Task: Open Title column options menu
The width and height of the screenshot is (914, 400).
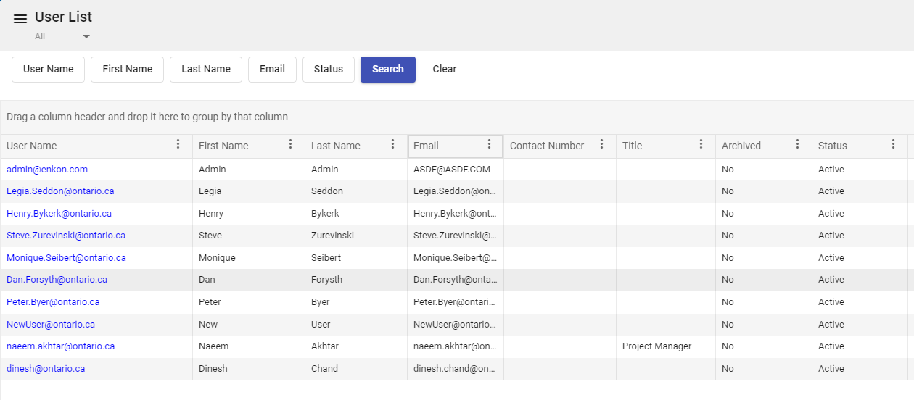Action: (701, 145)
